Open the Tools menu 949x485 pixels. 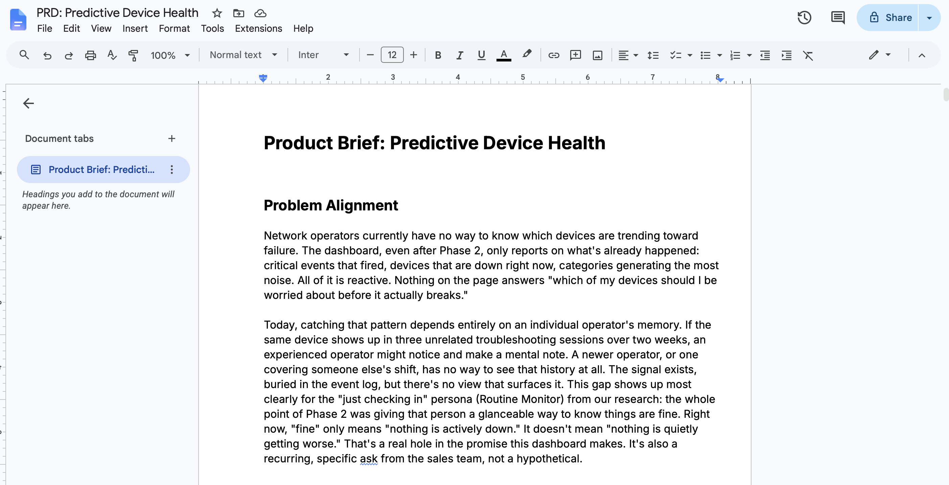[213, 28]
